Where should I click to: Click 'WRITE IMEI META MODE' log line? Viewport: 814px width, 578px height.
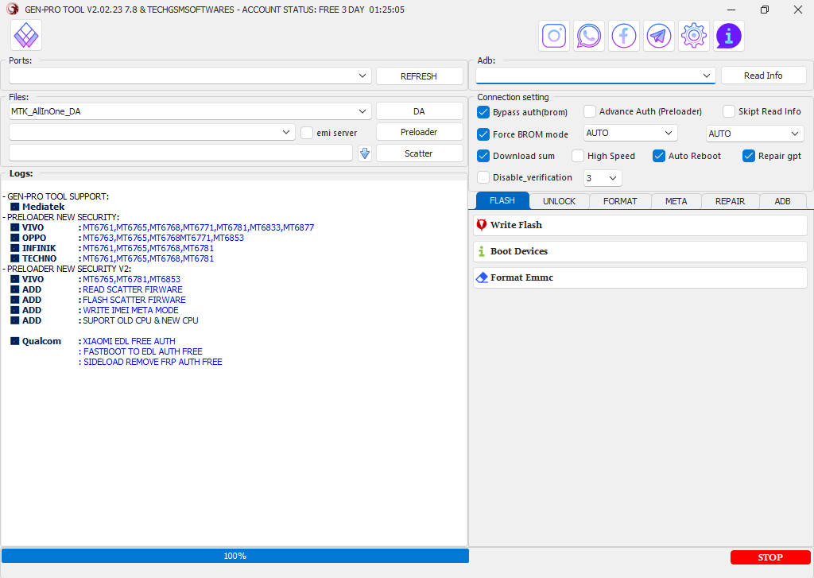(131, 310)
